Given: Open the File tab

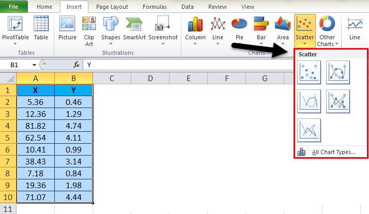Looking at the screenshot, I should pyautogui.click(x=13, y=7).
